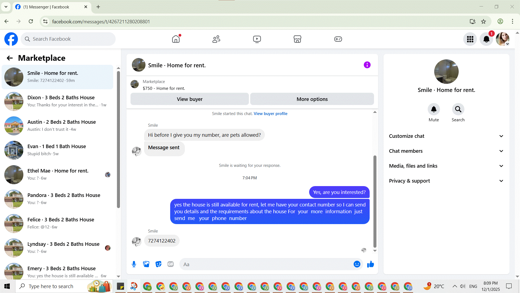The width and height of the screenshot is (520, 293).
Task: Click More options button
Action: pyautogui.click(x=312, y=99)
